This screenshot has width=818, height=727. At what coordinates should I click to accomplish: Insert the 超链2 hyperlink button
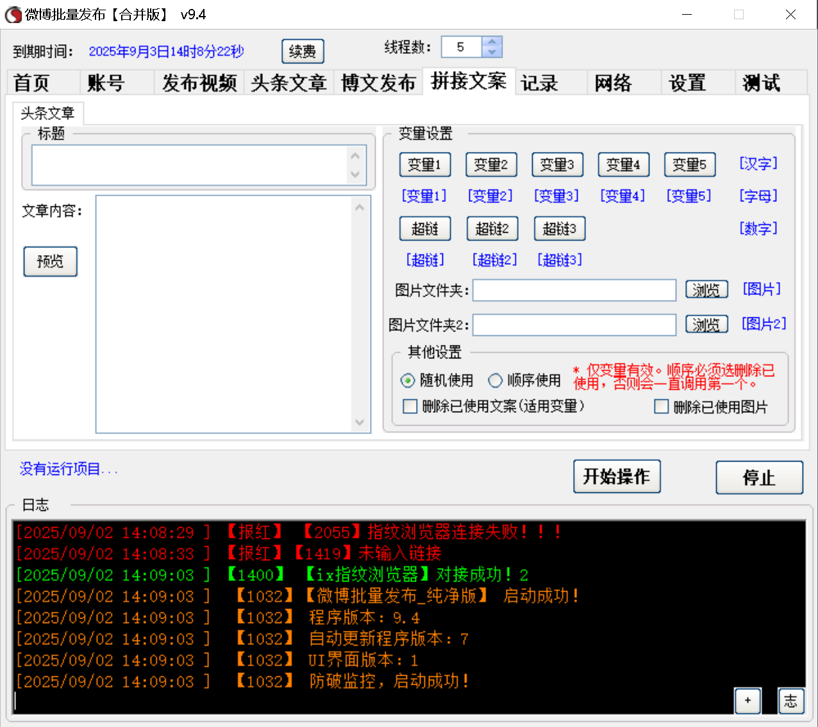pyautogui.click(x=492, y=228)
